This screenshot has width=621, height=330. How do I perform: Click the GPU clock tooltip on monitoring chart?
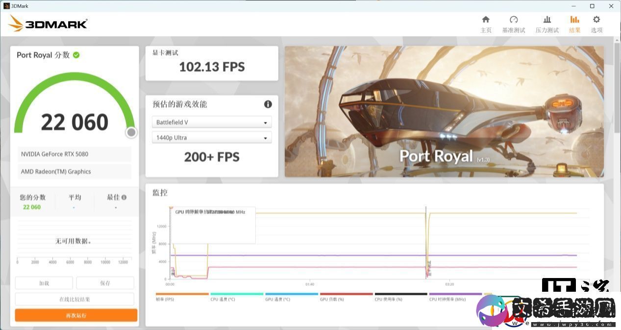click(x=213, y=225)
